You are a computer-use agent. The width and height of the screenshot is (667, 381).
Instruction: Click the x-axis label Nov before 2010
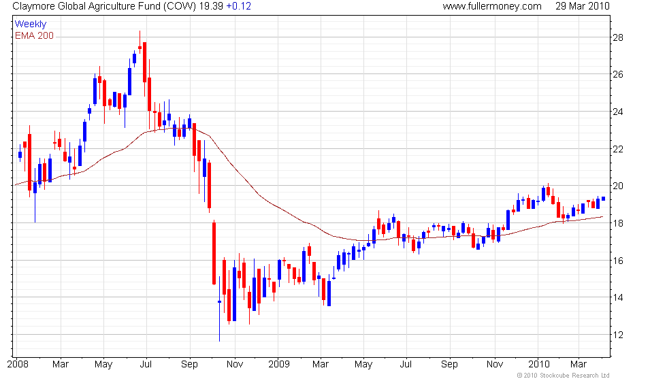494,365
